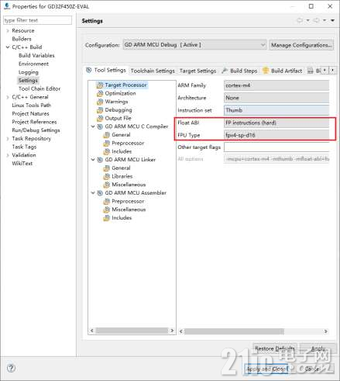This screenshot has width=340, height=381.
Task: Switch to the Toolchain Settings tab
Action: 153,71
